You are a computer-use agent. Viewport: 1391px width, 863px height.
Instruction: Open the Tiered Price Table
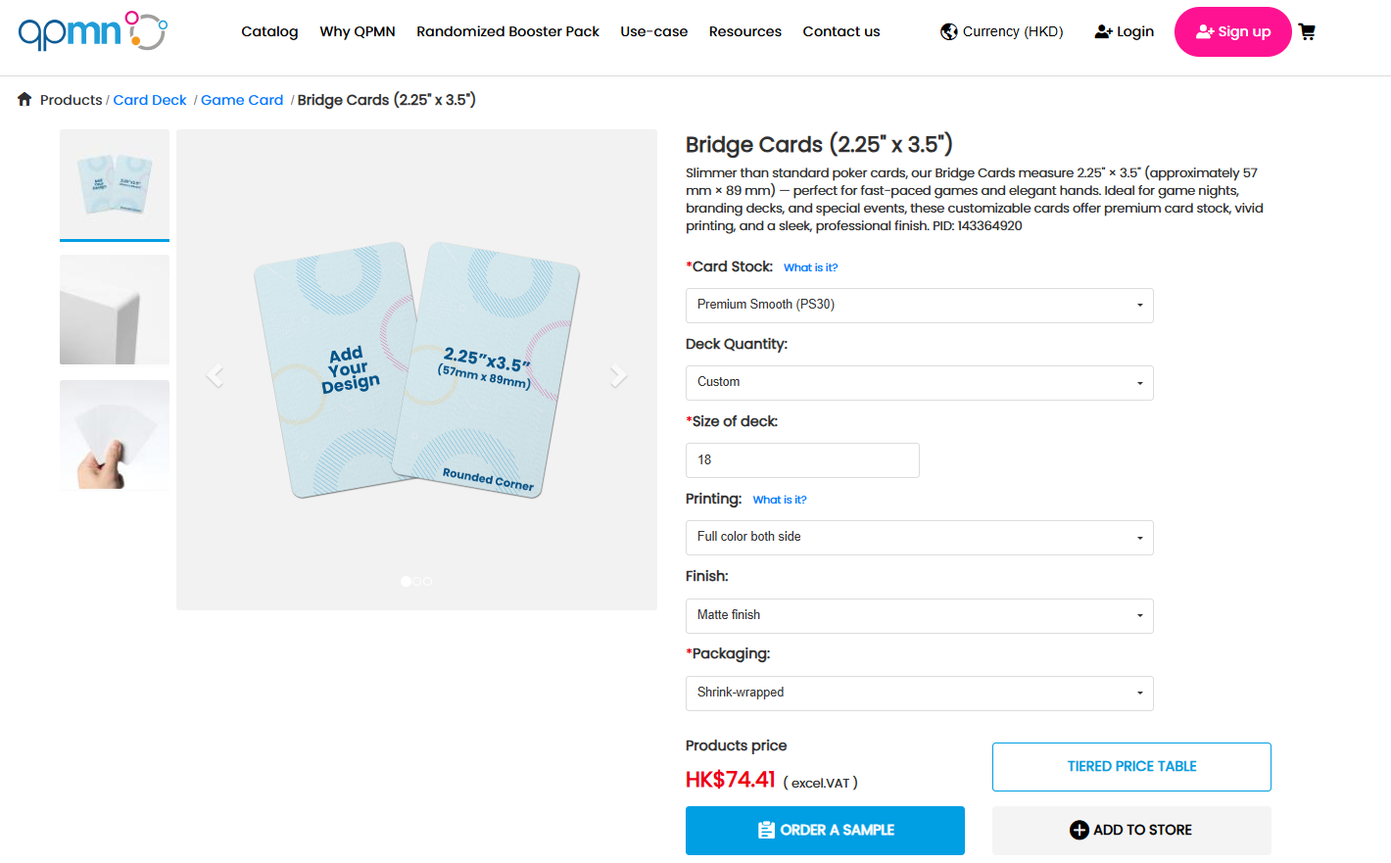pos(1131,766)
